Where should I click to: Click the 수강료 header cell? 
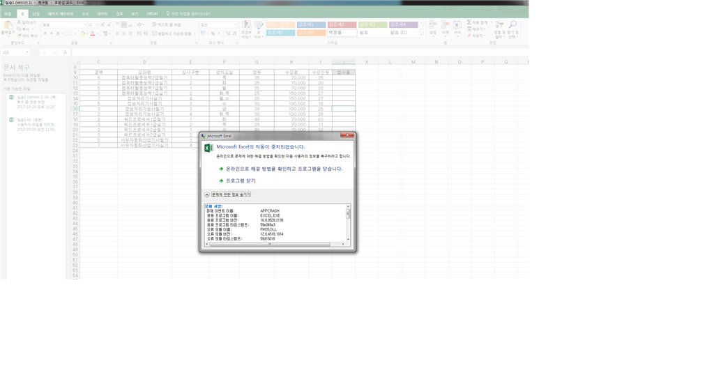(291, 72)
